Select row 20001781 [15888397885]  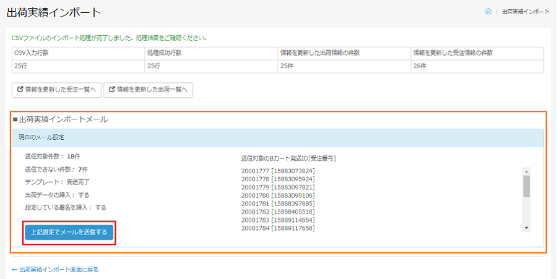point(278,204)
